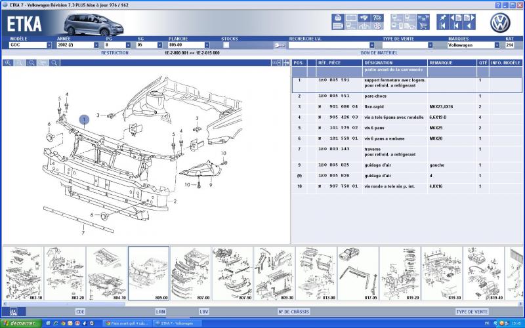Image resolution: width=525 pixels, height=328 pixels.
Task: Click the panel layout icon beside the cross-arrows icon
Action: [276, 63]
